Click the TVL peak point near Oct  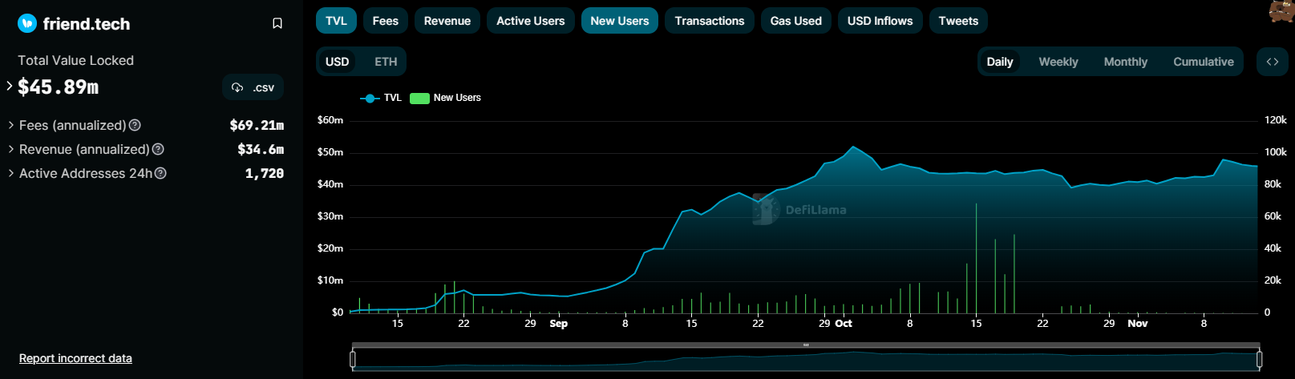click(x=853, y=147)
